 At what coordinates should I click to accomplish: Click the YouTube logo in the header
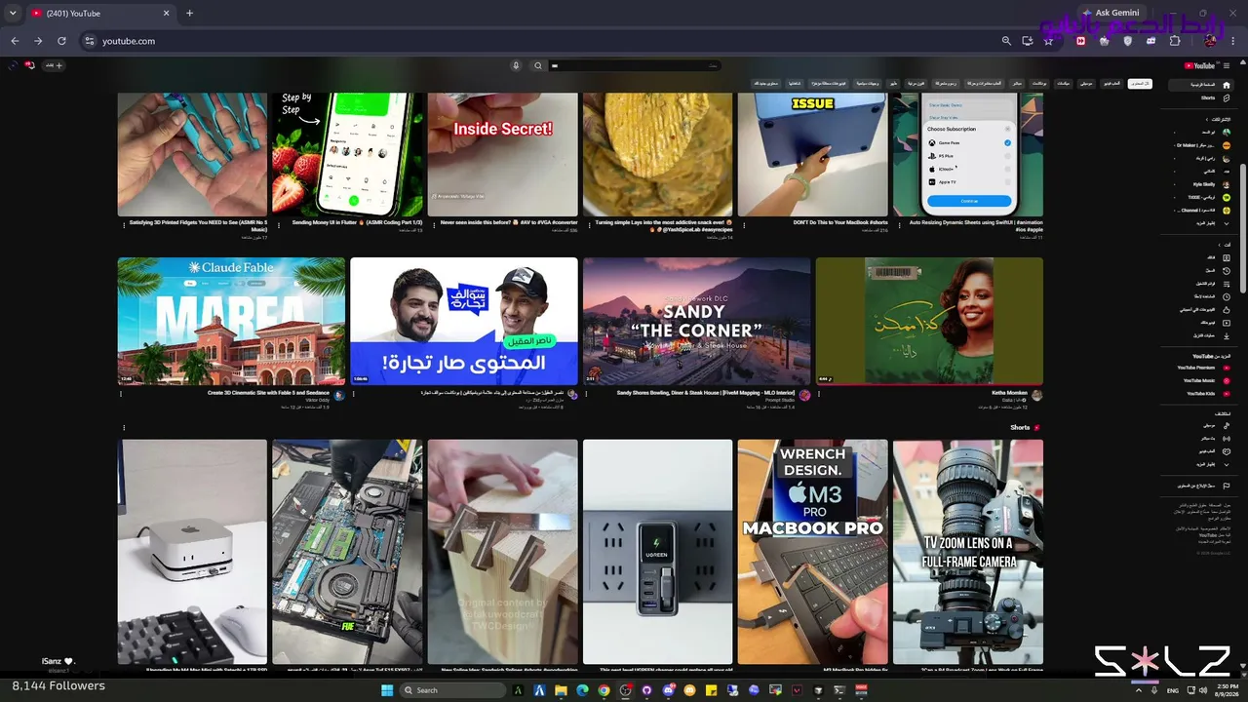[1200, 65]
